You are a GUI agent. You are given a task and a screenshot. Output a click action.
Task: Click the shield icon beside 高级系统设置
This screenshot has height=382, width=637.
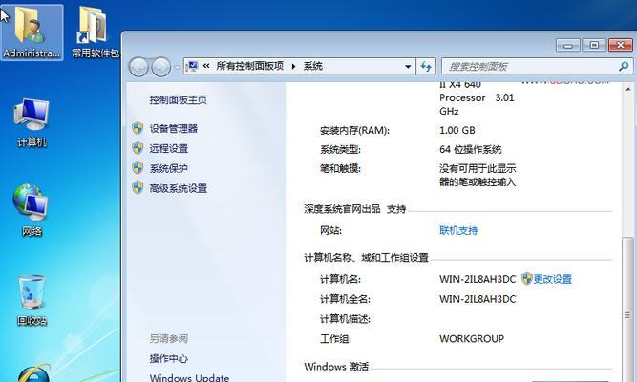(138, 188)
